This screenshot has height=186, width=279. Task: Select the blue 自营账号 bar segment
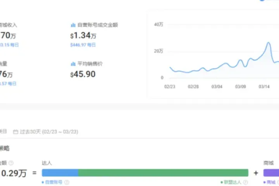(x=60, y=173)
